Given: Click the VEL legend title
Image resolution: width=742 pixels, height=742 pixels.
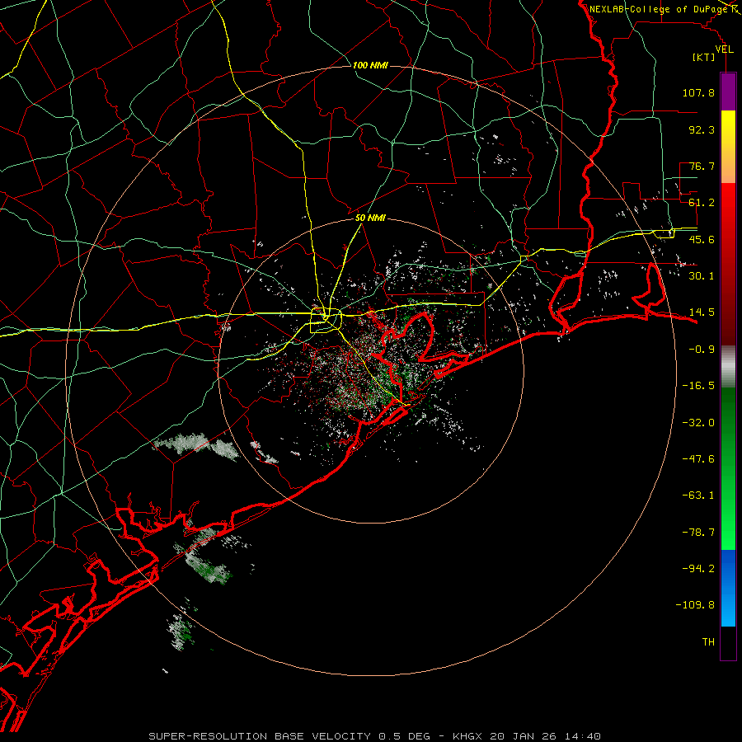Looking at the screenshot, I should 724,49.
